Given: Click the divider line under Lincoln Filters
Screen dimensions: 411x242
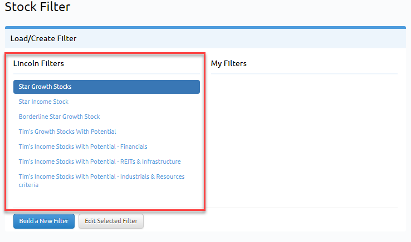Looking at the screenshot, I should [x=106, y=74].
